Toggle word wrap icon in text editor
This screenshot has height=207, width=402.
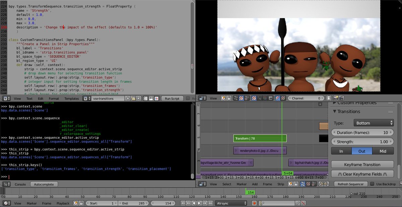(x=151, y=98)
